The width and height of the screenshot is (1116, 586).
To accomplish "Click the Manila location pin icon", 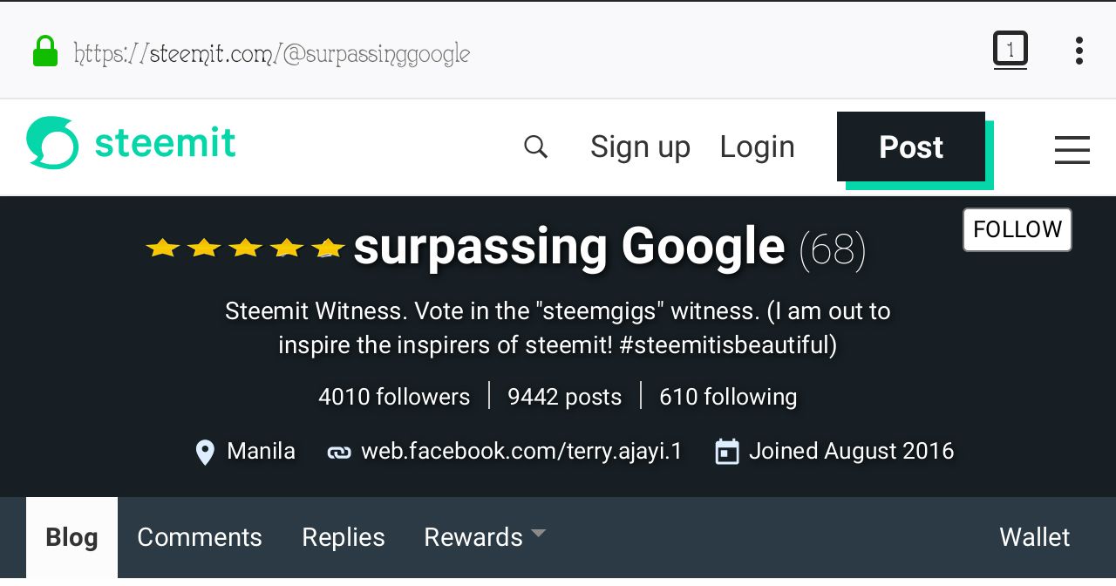I will pyautogui.click(x=205, y=452).
